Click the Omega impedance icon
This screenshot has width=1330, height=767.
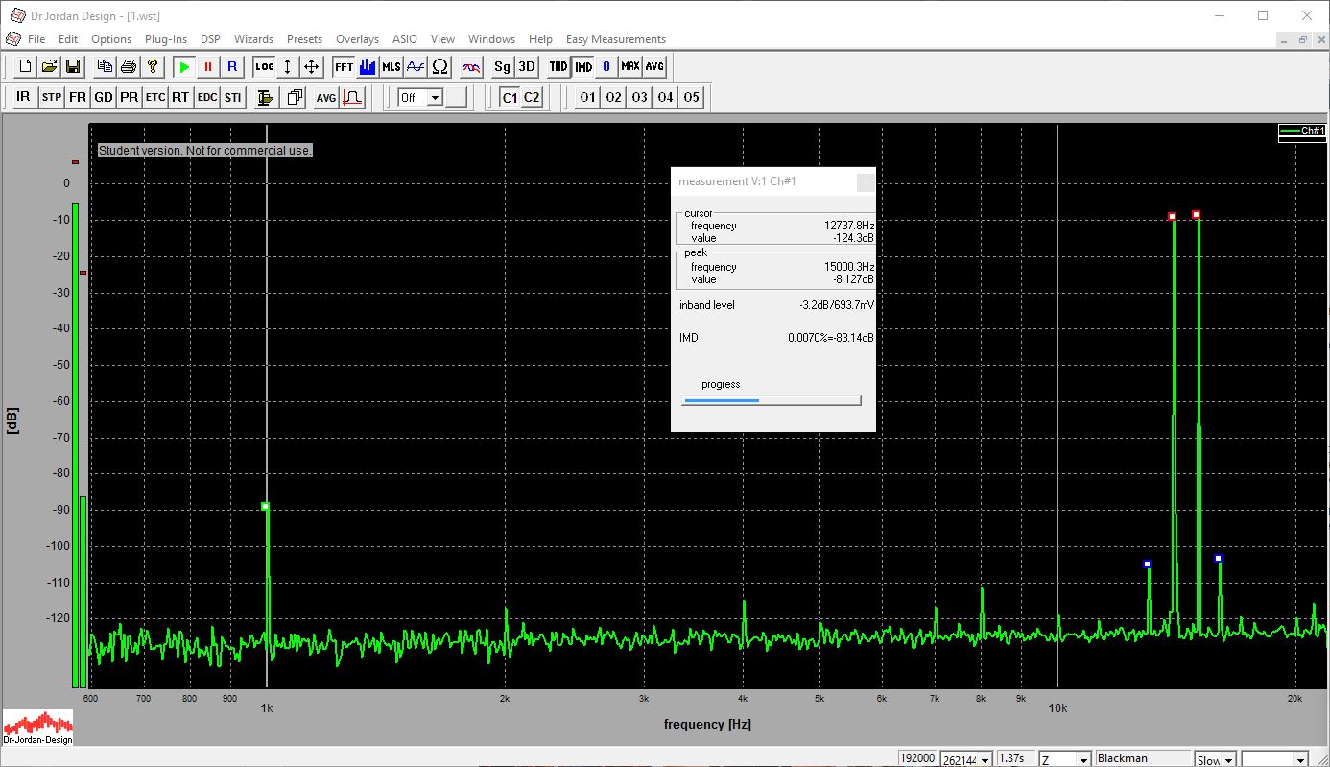439,67
